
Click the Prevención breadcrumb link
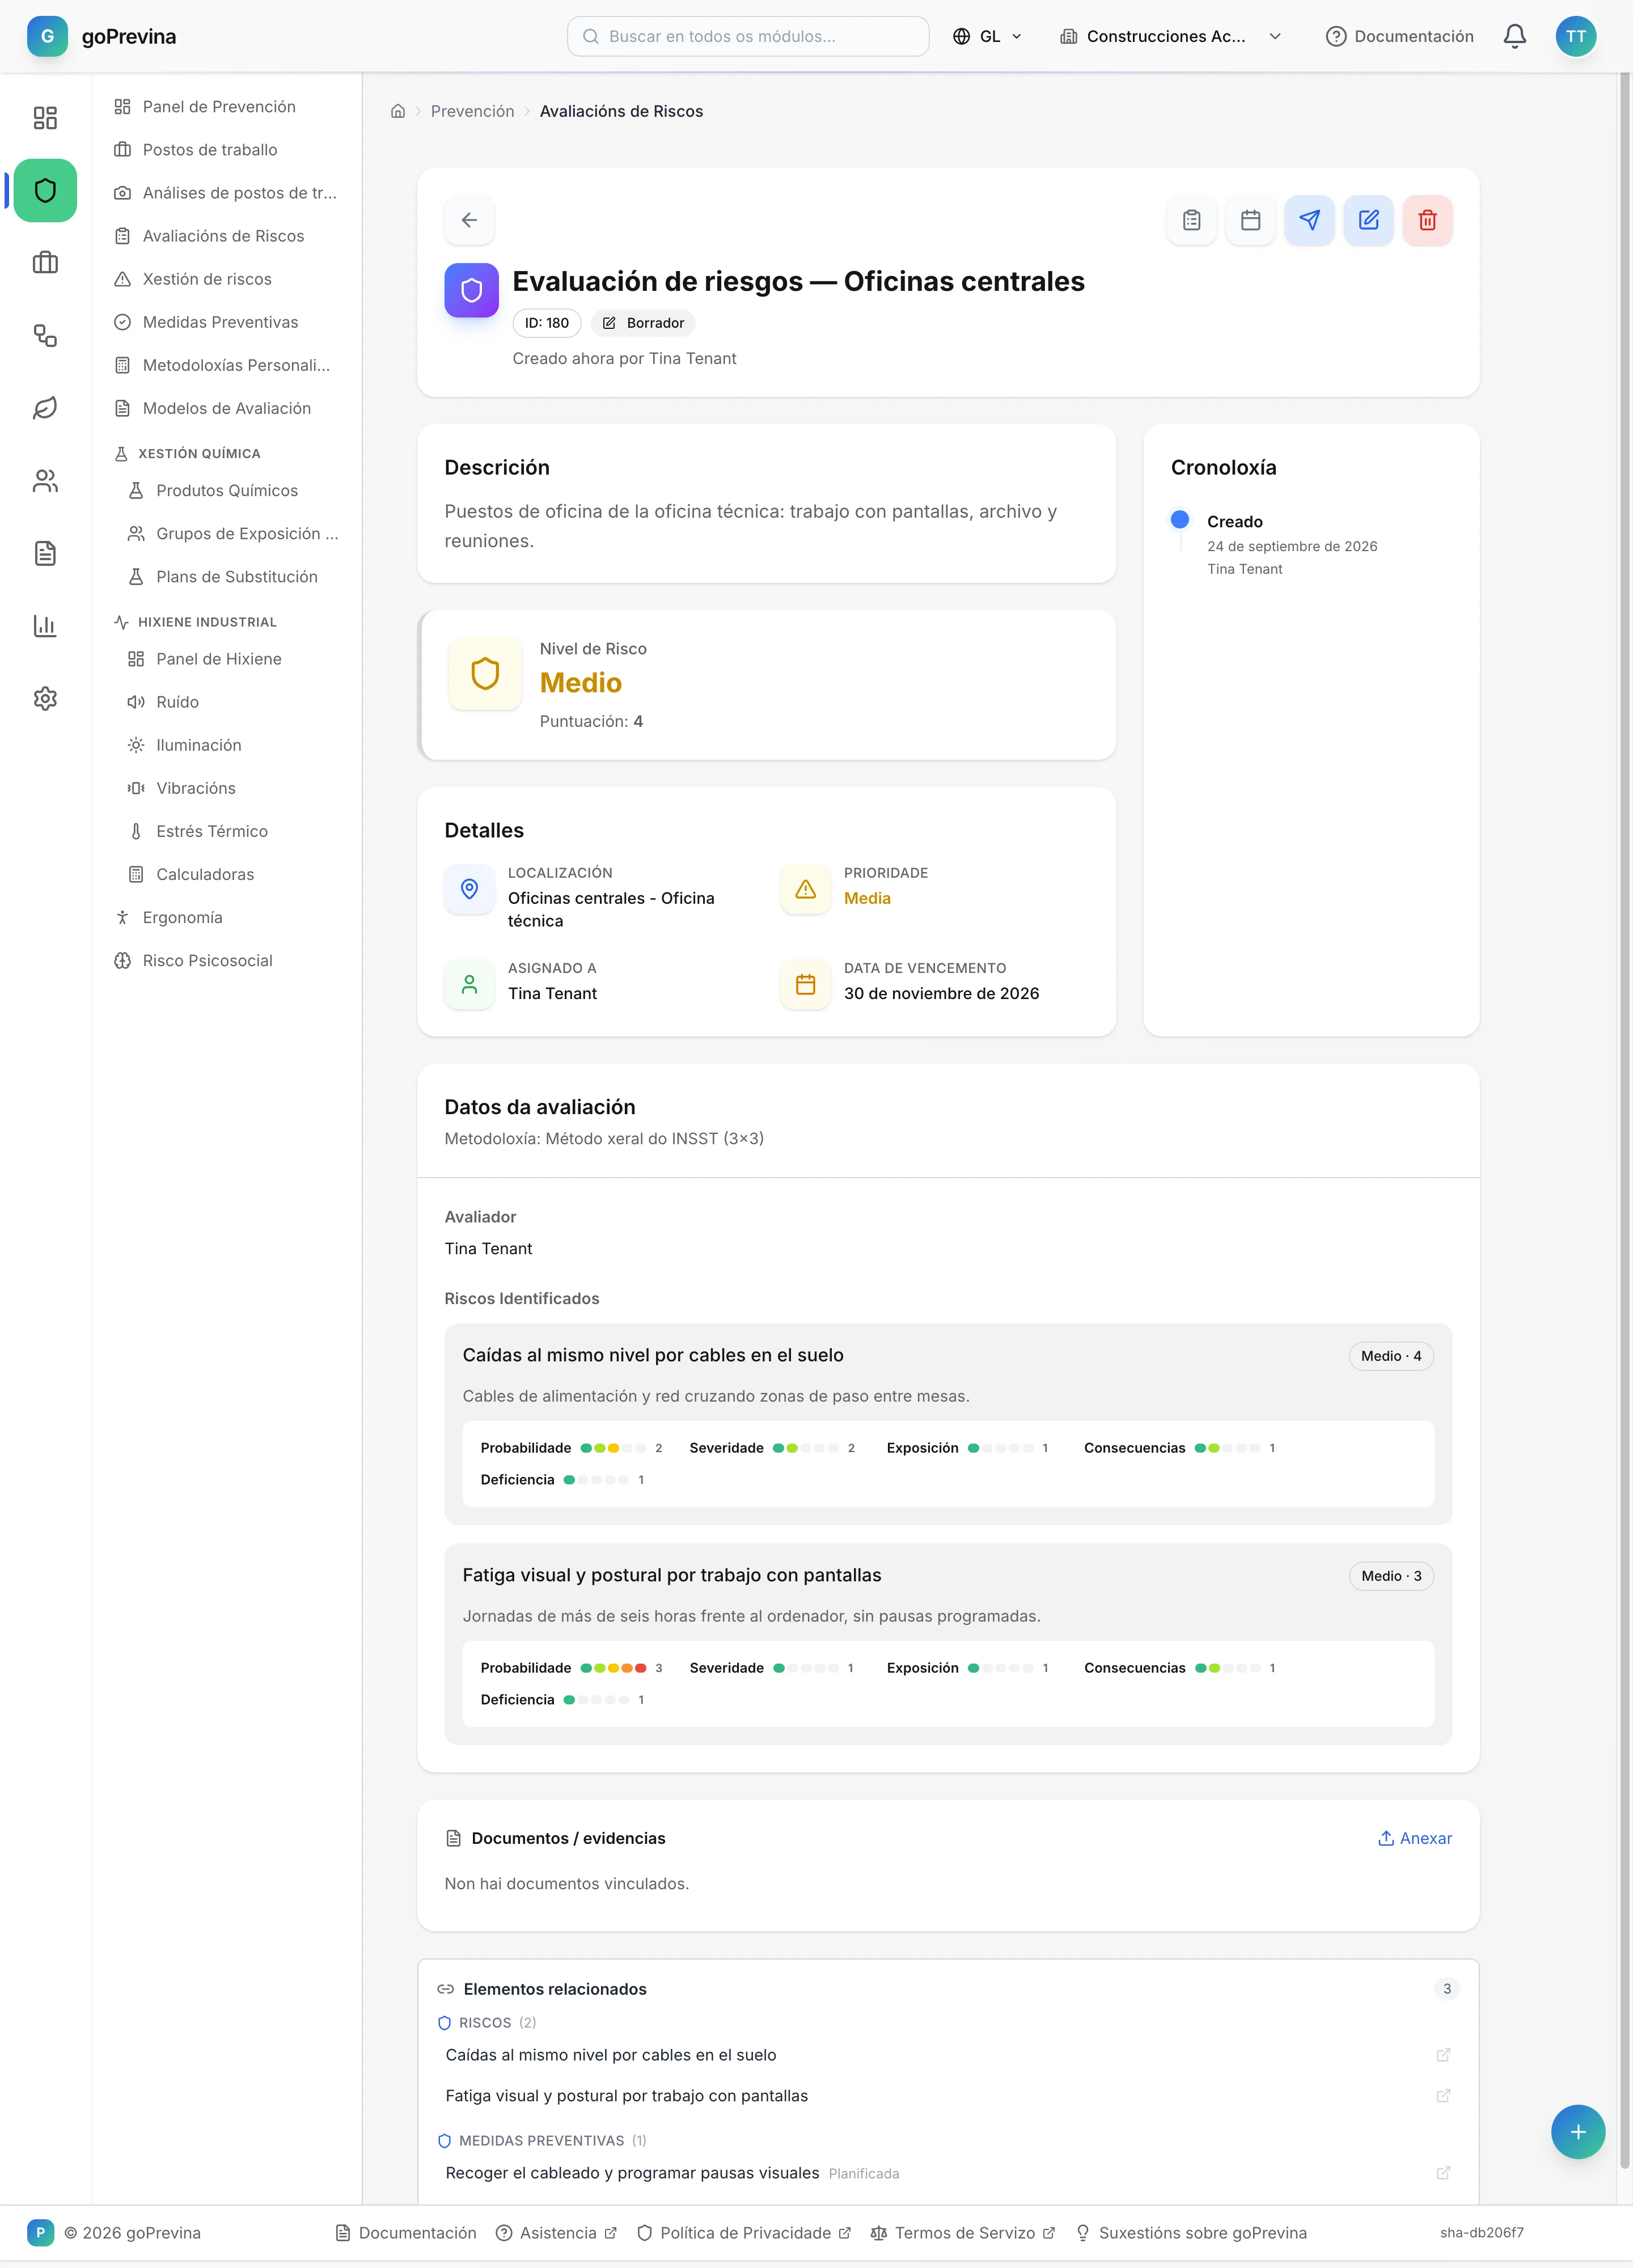coord(472,111)
